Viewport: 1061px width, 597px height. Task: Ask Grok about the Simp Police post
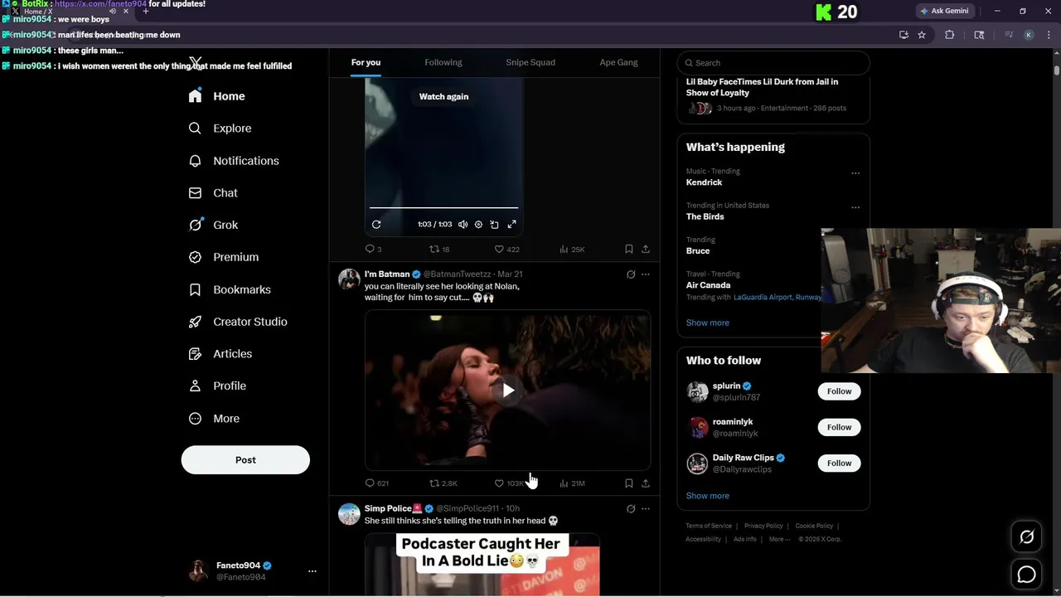pos(631,509)
